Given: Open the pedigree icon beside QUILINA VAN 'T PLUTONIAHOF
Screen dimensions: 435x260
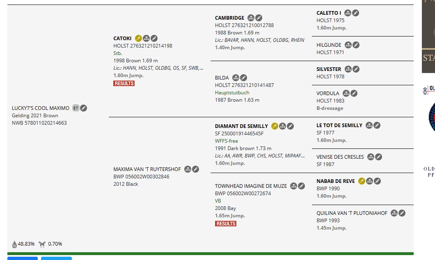Looking at the screenshot, I should click(x=394, y=213).
